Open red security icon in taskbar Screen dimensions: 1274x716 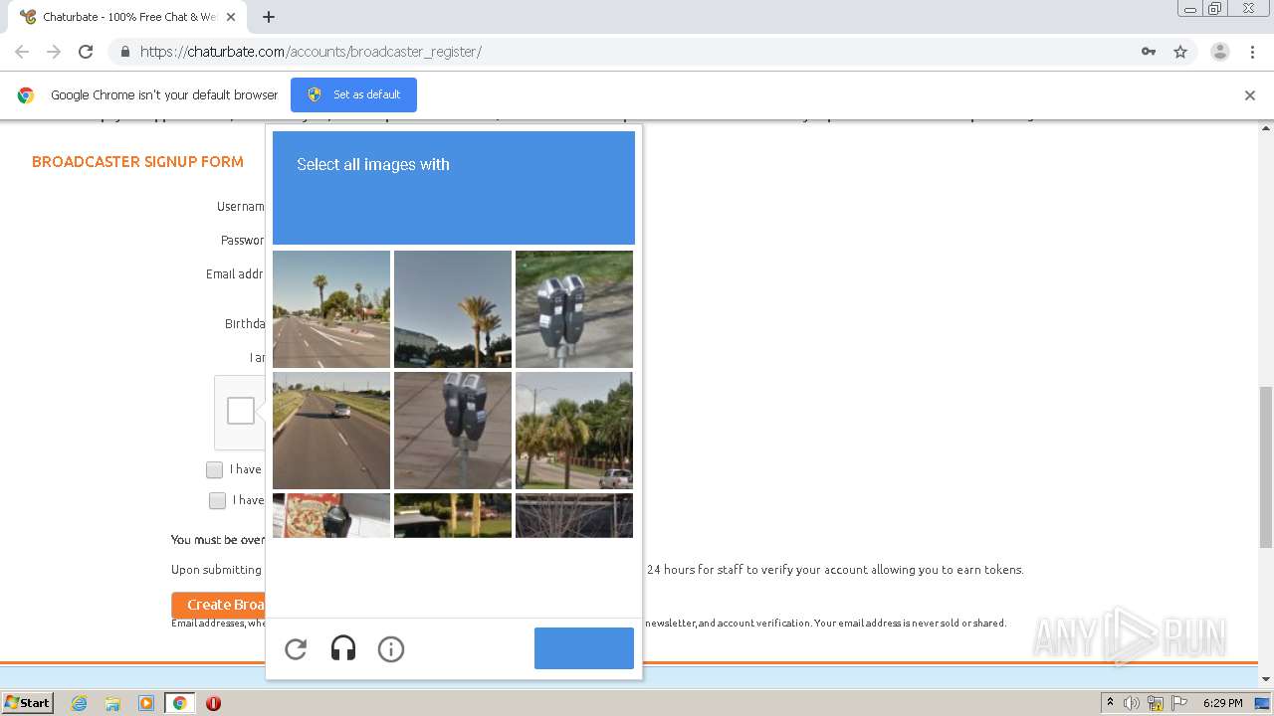point(213,703)
